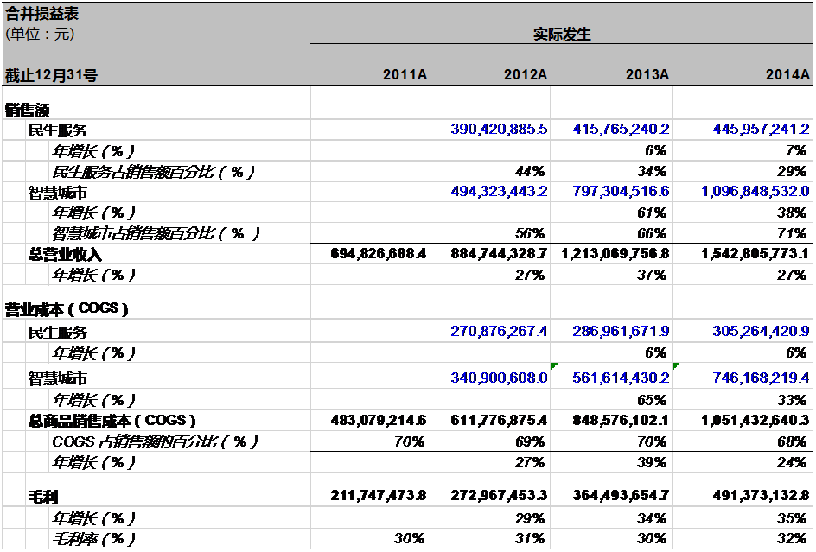Select the 2012A column header
This screenshot has height=552, width=816.
pos(526,75)
